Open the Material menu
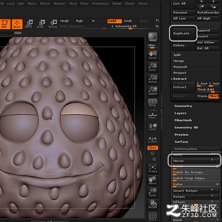Image resolution: width=222 pixels, height=222 pixels. pos(59,3)
